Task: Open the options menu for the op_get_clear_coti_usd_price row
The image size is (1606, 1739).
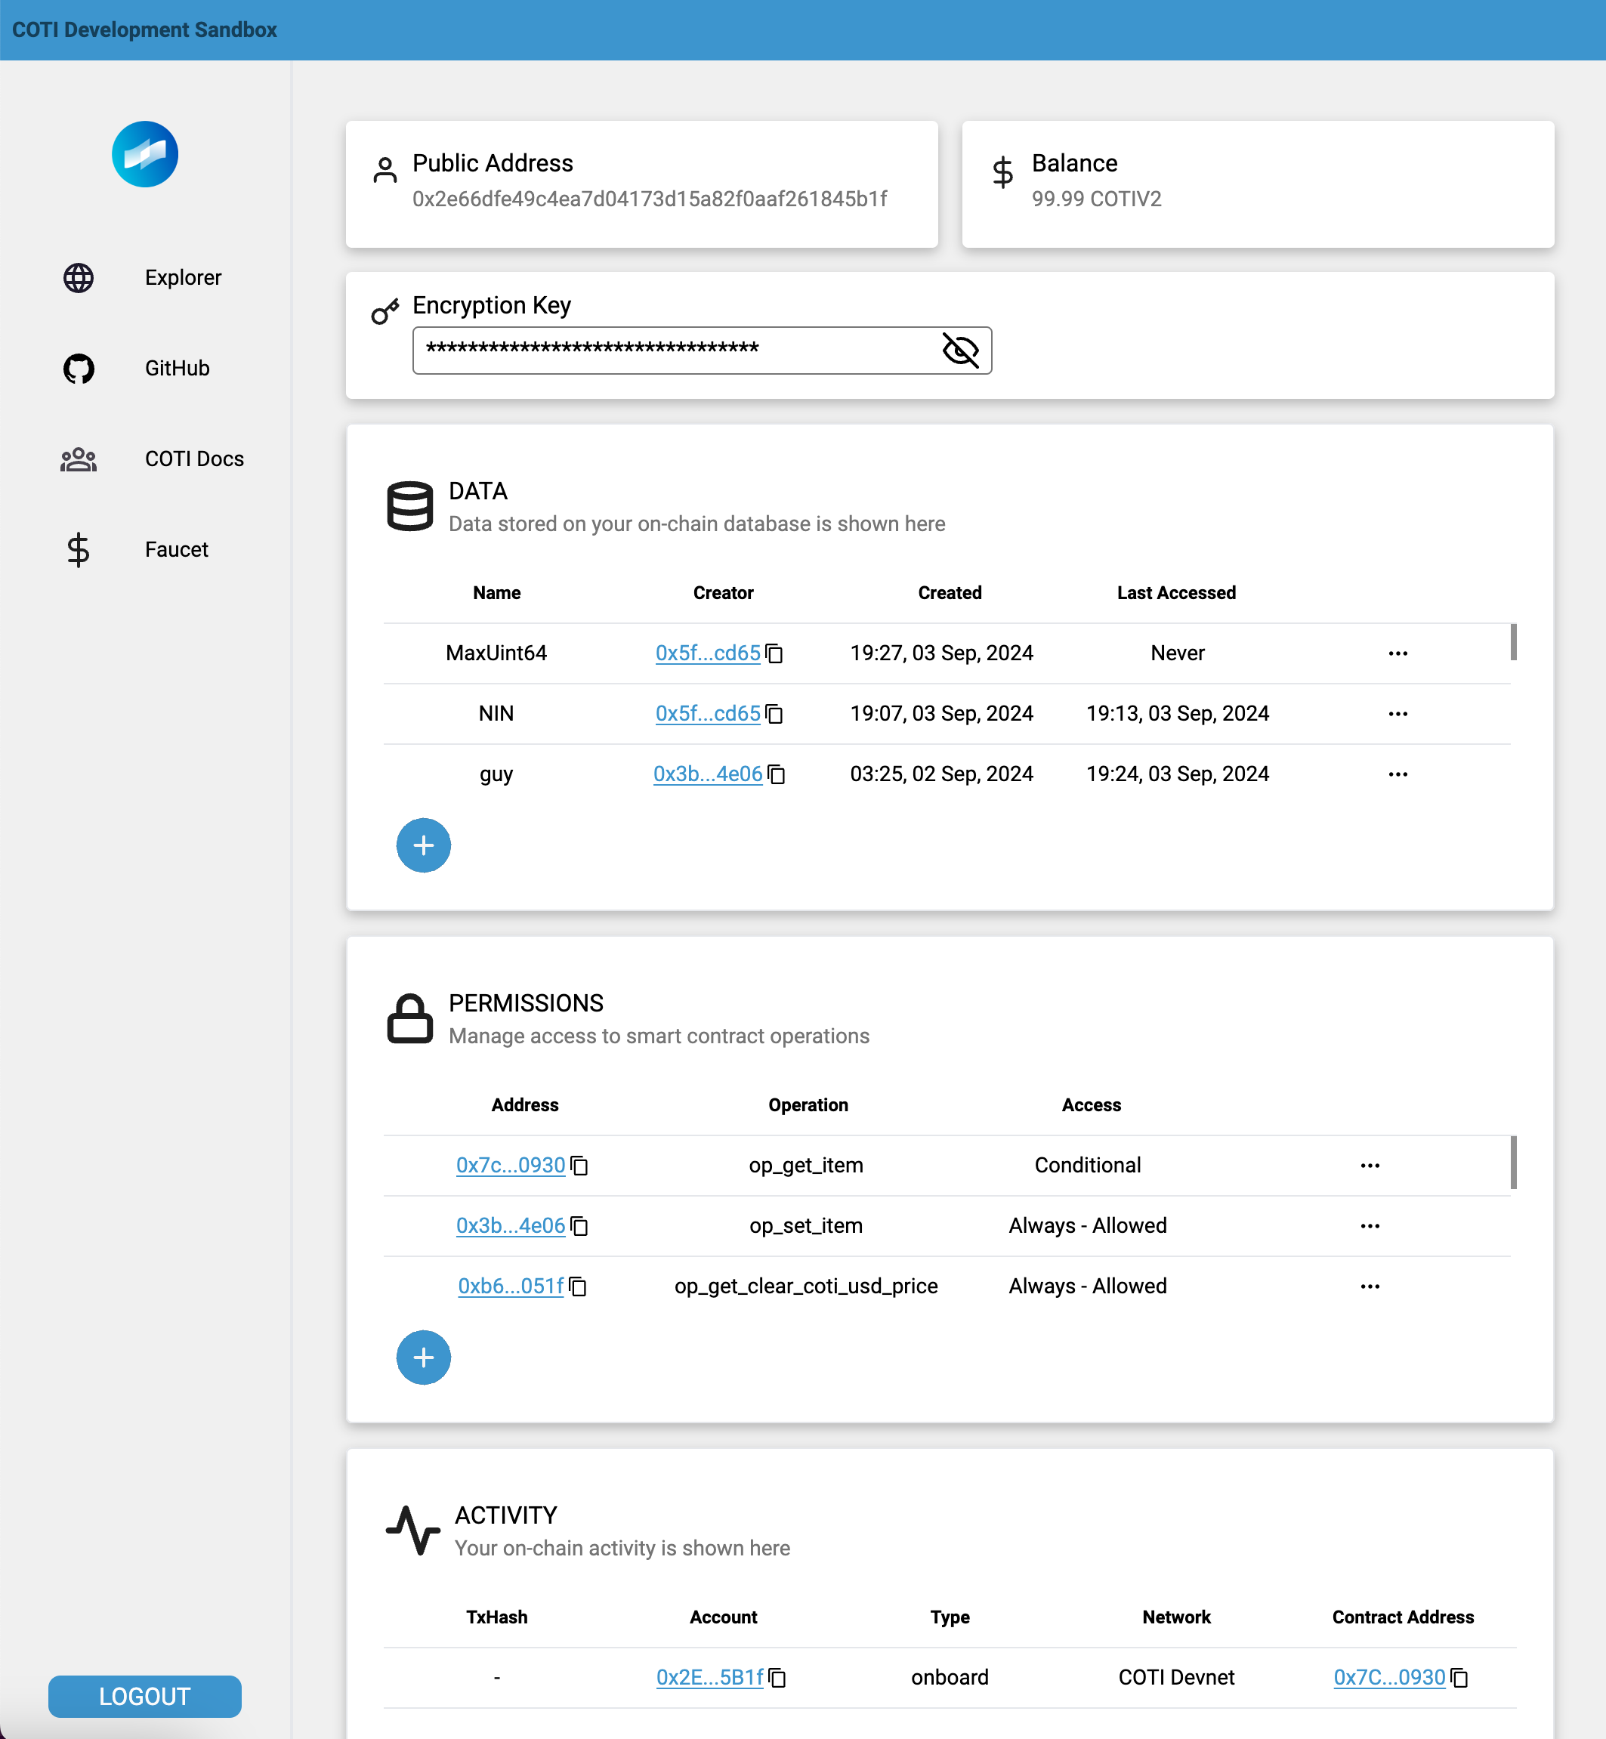Action: [x=1370, y=1286]
